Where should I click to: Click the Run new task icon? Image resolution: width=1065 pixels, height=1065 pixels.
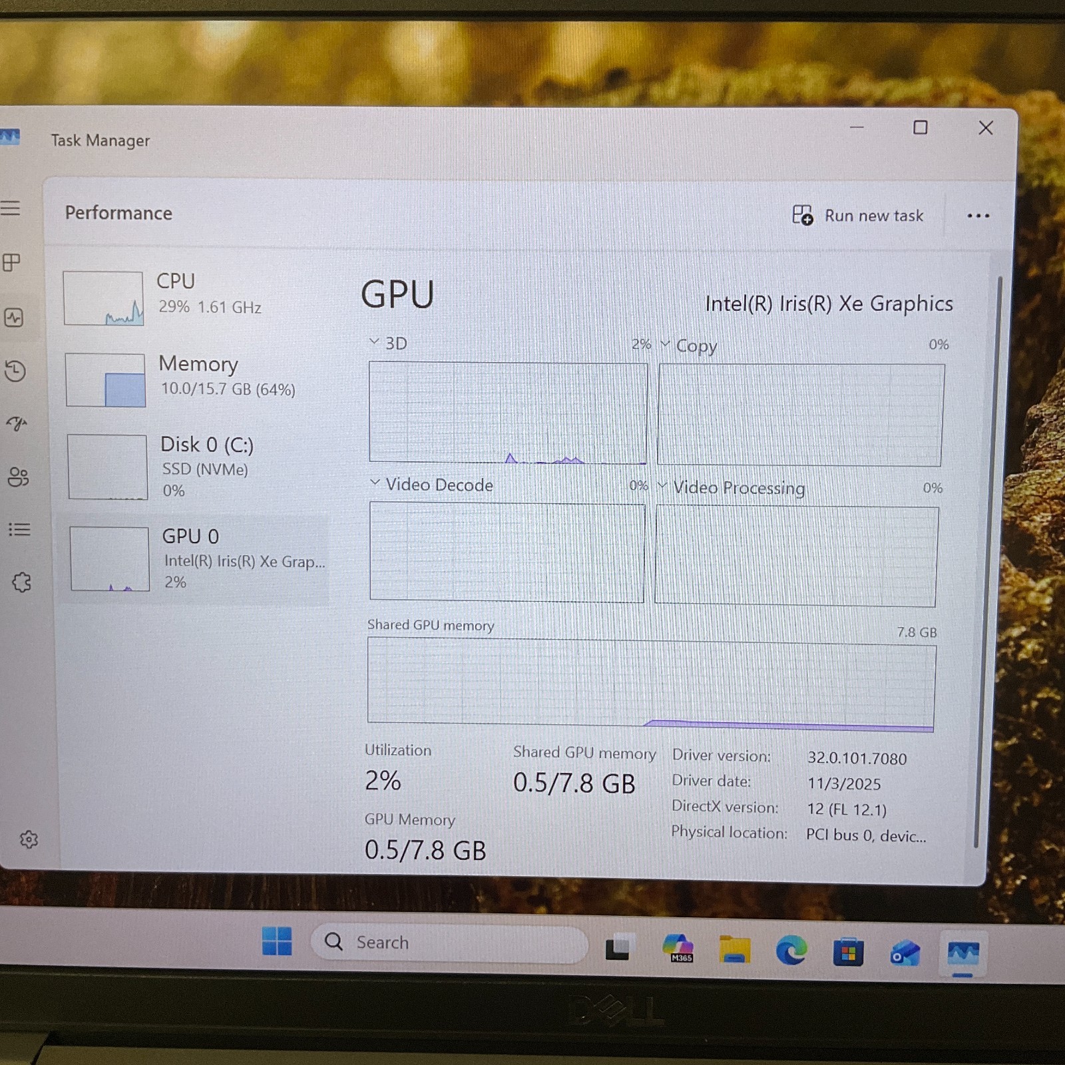802,215
